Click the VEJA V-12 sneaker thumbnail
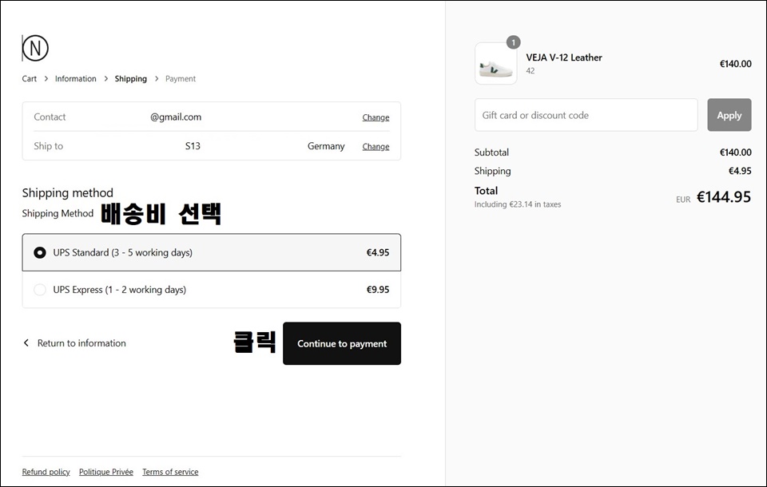Viewport: 767px width, 487px height. tap(495, 63)
